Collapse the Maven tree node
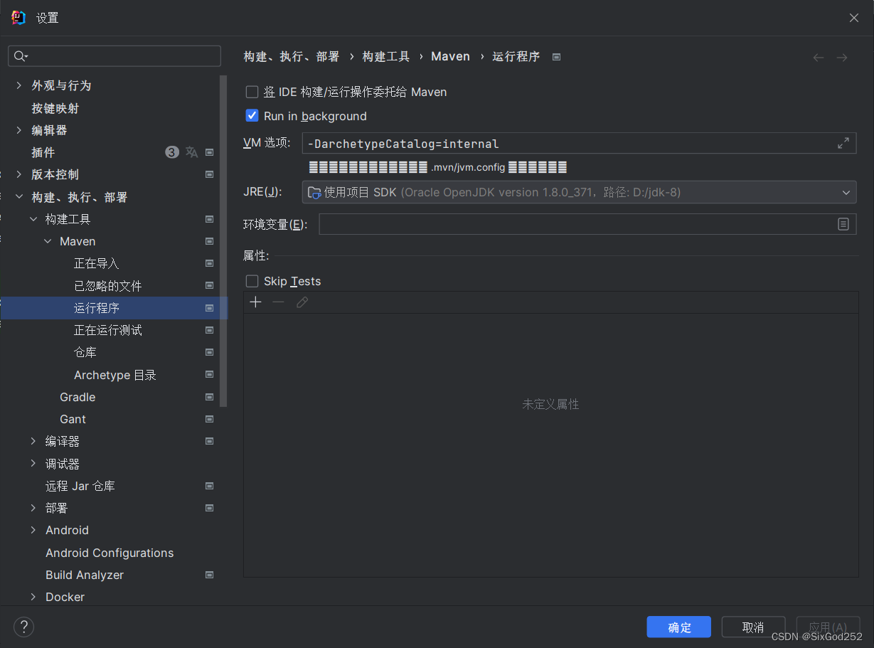 click(48, 241)
